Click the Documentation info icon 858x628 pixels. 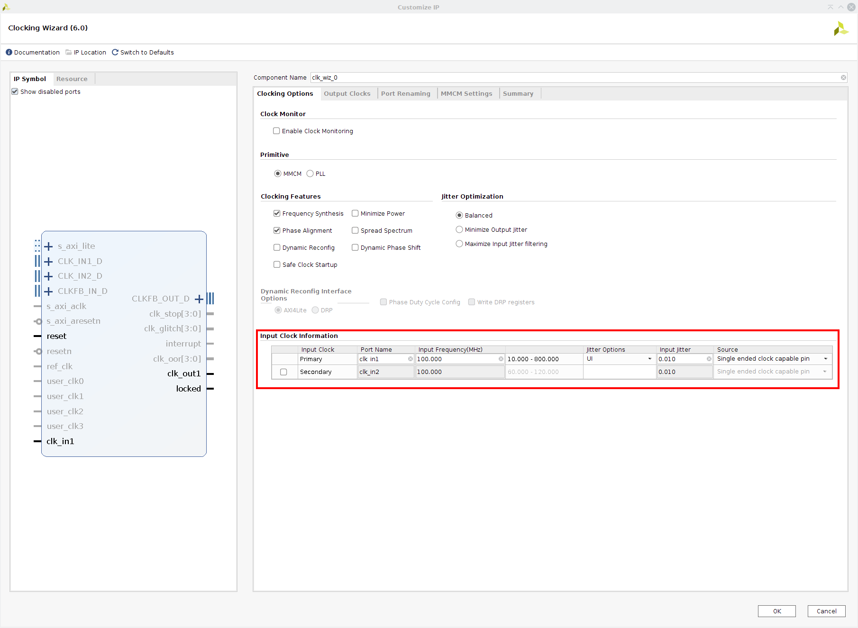click(x=9, y=52)
